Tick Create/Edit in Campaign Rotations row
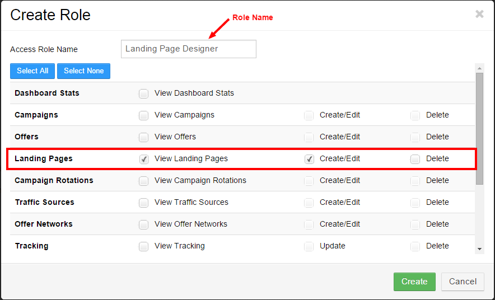The height and width of the screenshot is (300, 495). coord(309,181)
